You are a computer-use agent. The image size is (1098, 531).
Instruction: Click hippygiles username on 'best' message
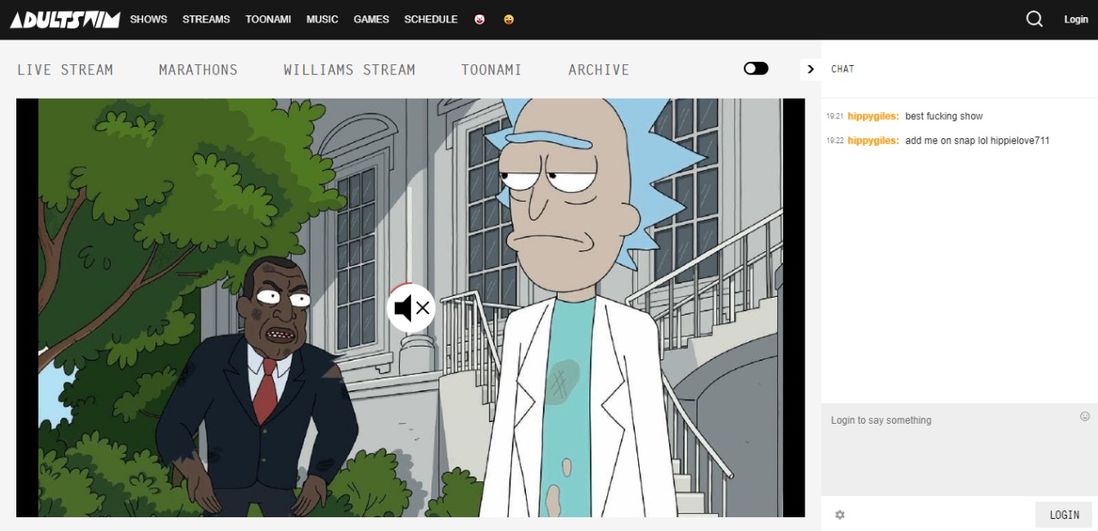pos(873,116)
